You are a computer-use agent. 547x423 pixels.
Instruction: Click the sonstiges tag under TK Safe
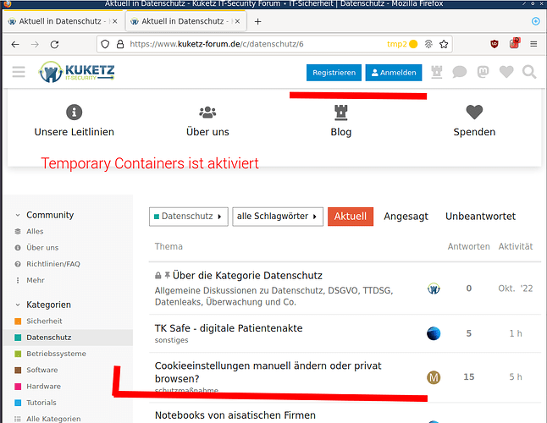[171, 340]
